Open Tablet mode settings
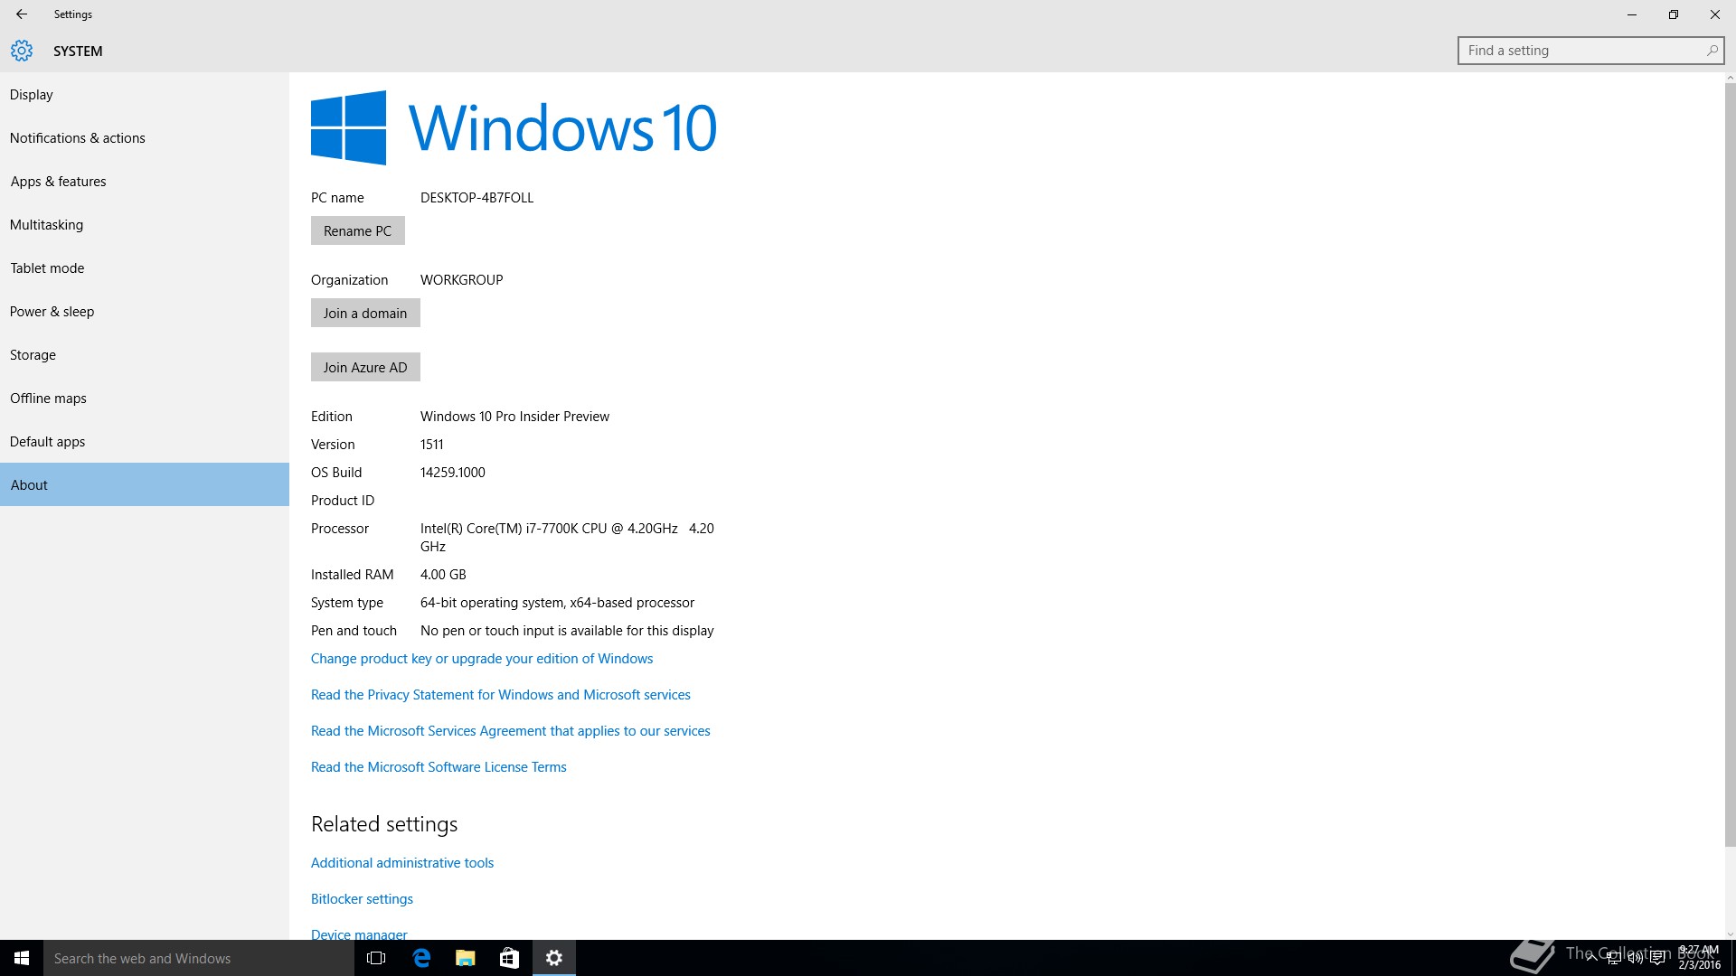 pyautogui.click(x=145, y=268)
